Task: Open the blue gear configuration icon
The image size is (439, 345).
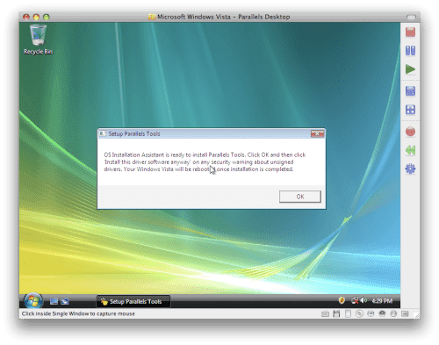Action: 410,169
